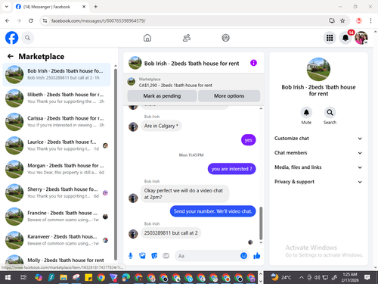Click Mark as pending button

click(x=162, y=96)
